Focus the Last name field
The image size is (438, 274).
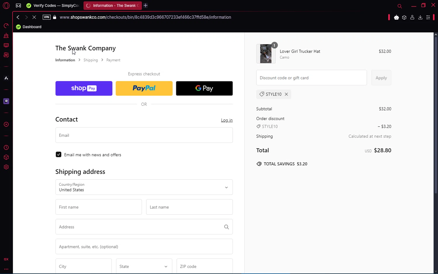click(190, 207)
